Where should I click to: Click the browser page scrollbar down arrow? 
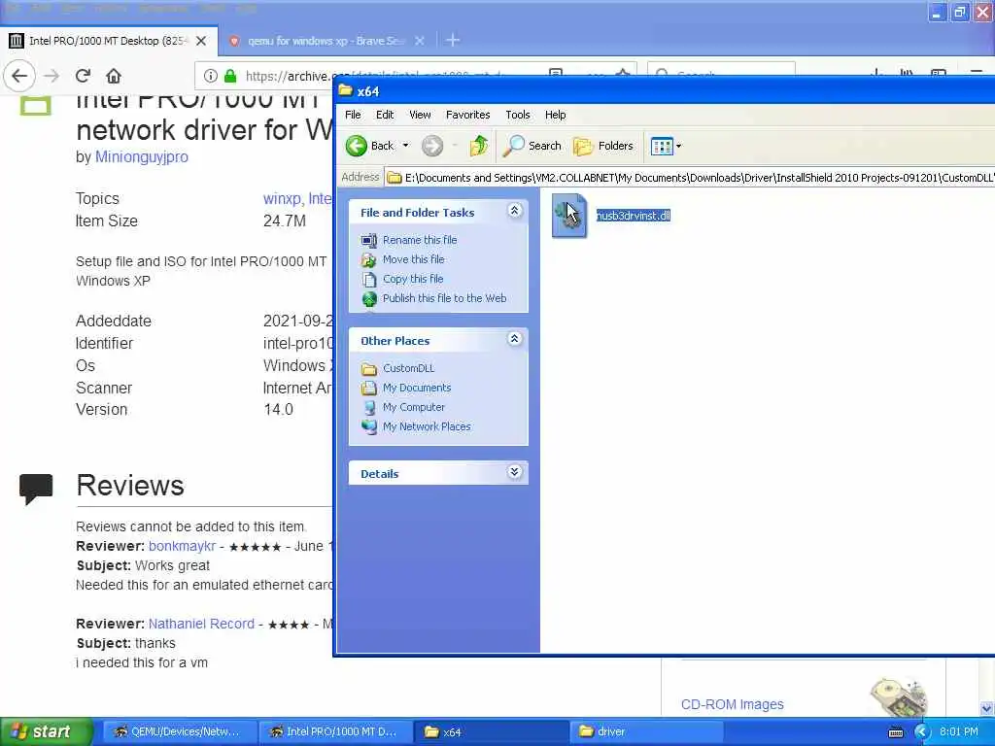987,708
